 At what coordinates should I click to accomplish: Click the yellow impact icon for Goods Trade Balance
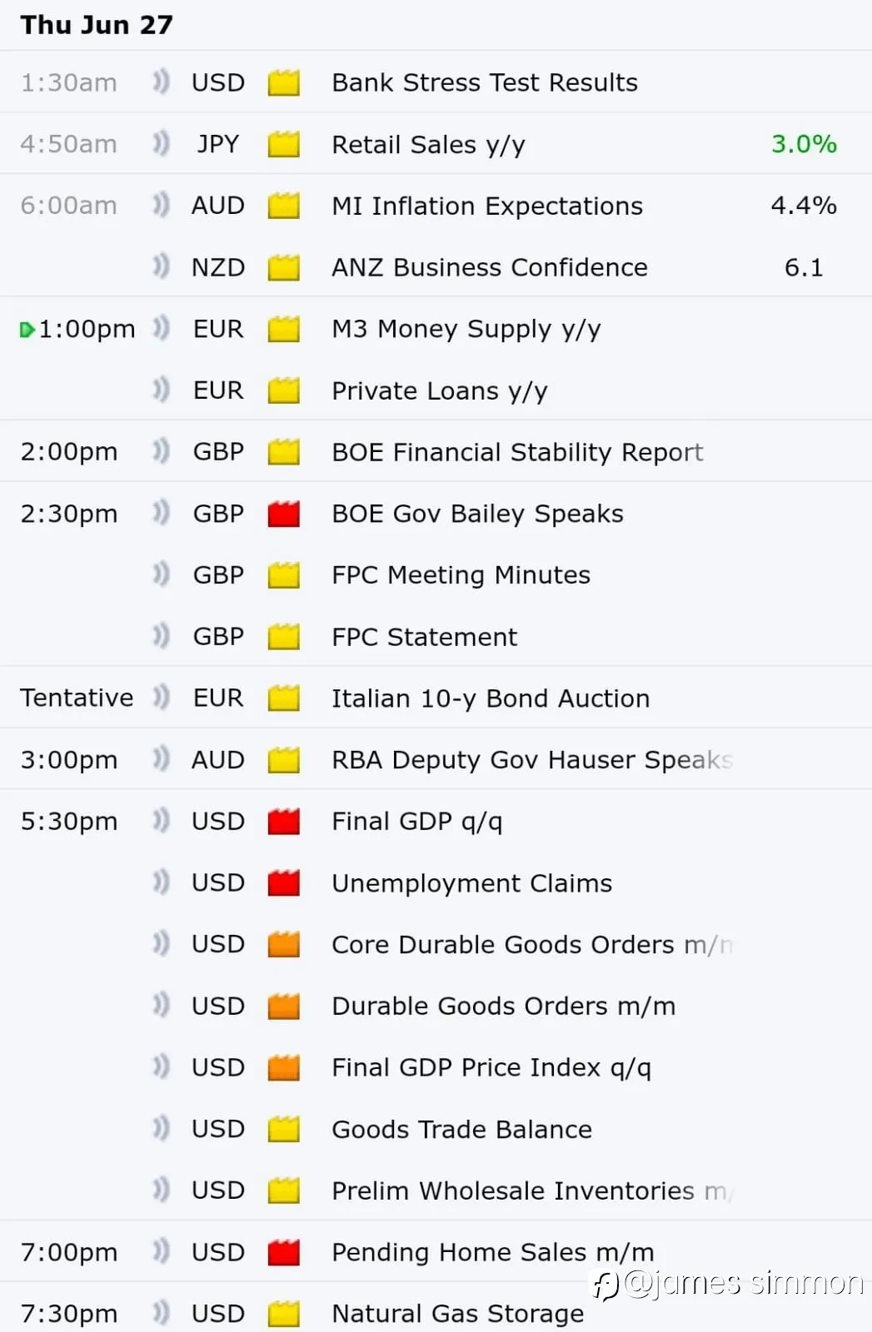click(283, 1129)
